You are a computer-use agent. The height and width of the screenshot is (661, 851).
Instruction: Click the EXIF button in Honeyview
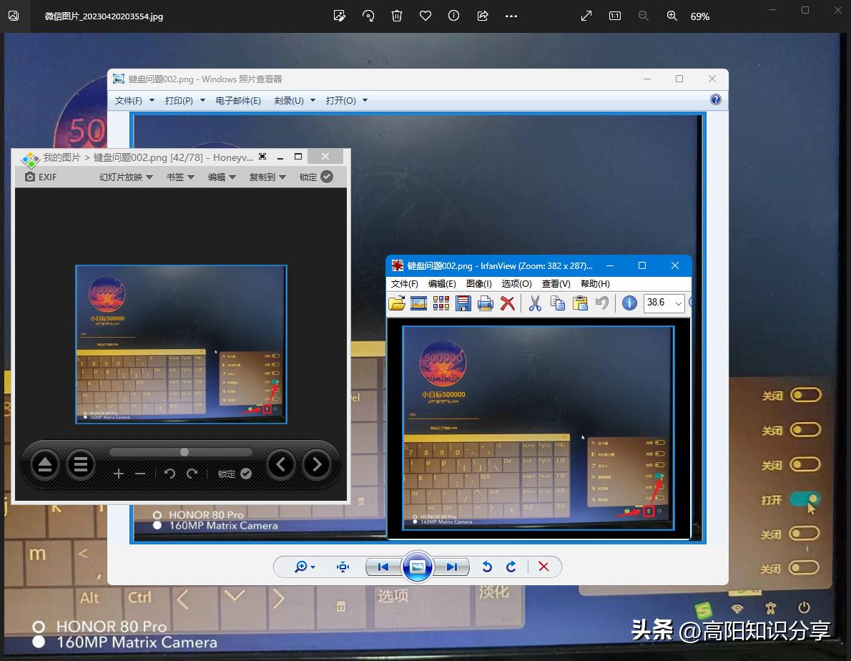point(41,177)
